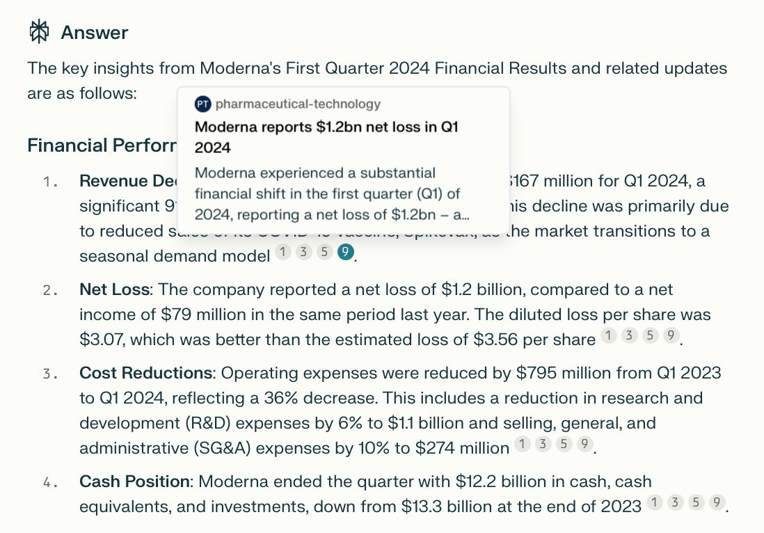
Task: Click citation 1 after Net Loss paragraph
Action: click(609, 335)
